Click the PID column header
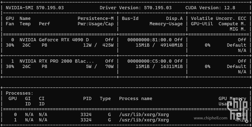Viewport: 252px width, 127px height. (87, 99)
